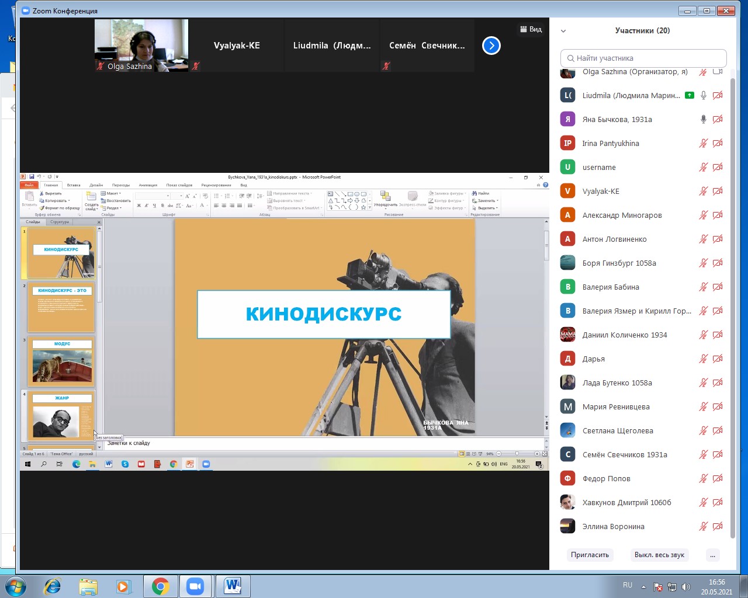This screenshot has width=748, height=598.
Task: Click Заменить in Редактирование group
Action: tap(485, 200)
